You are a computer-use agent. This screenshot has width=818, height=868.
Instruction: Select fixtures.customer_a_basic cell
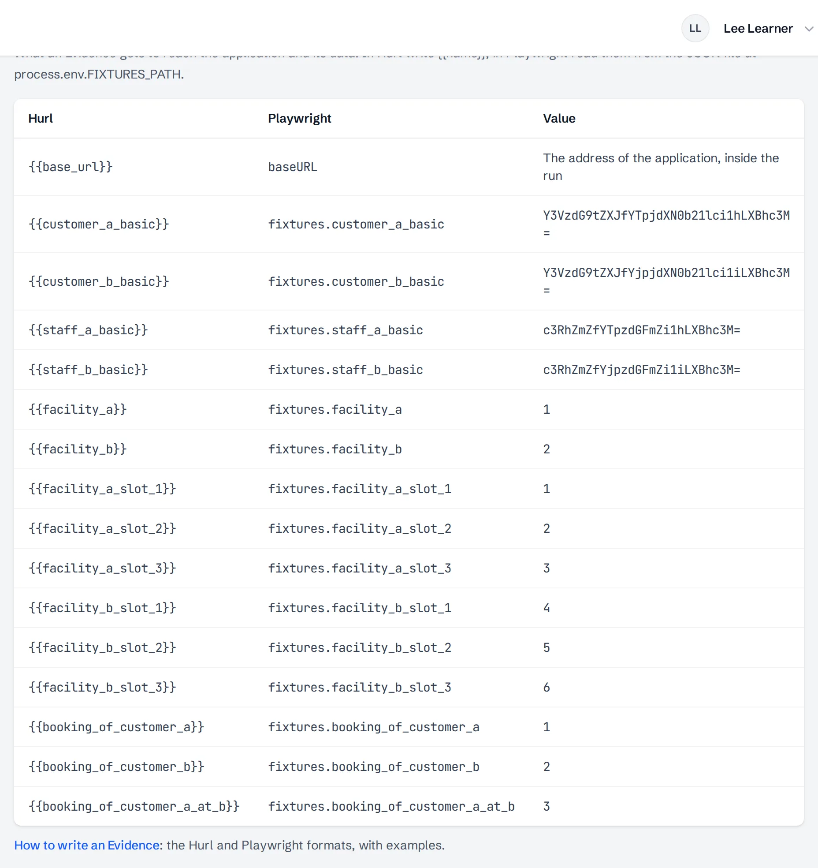coord(356,224)
